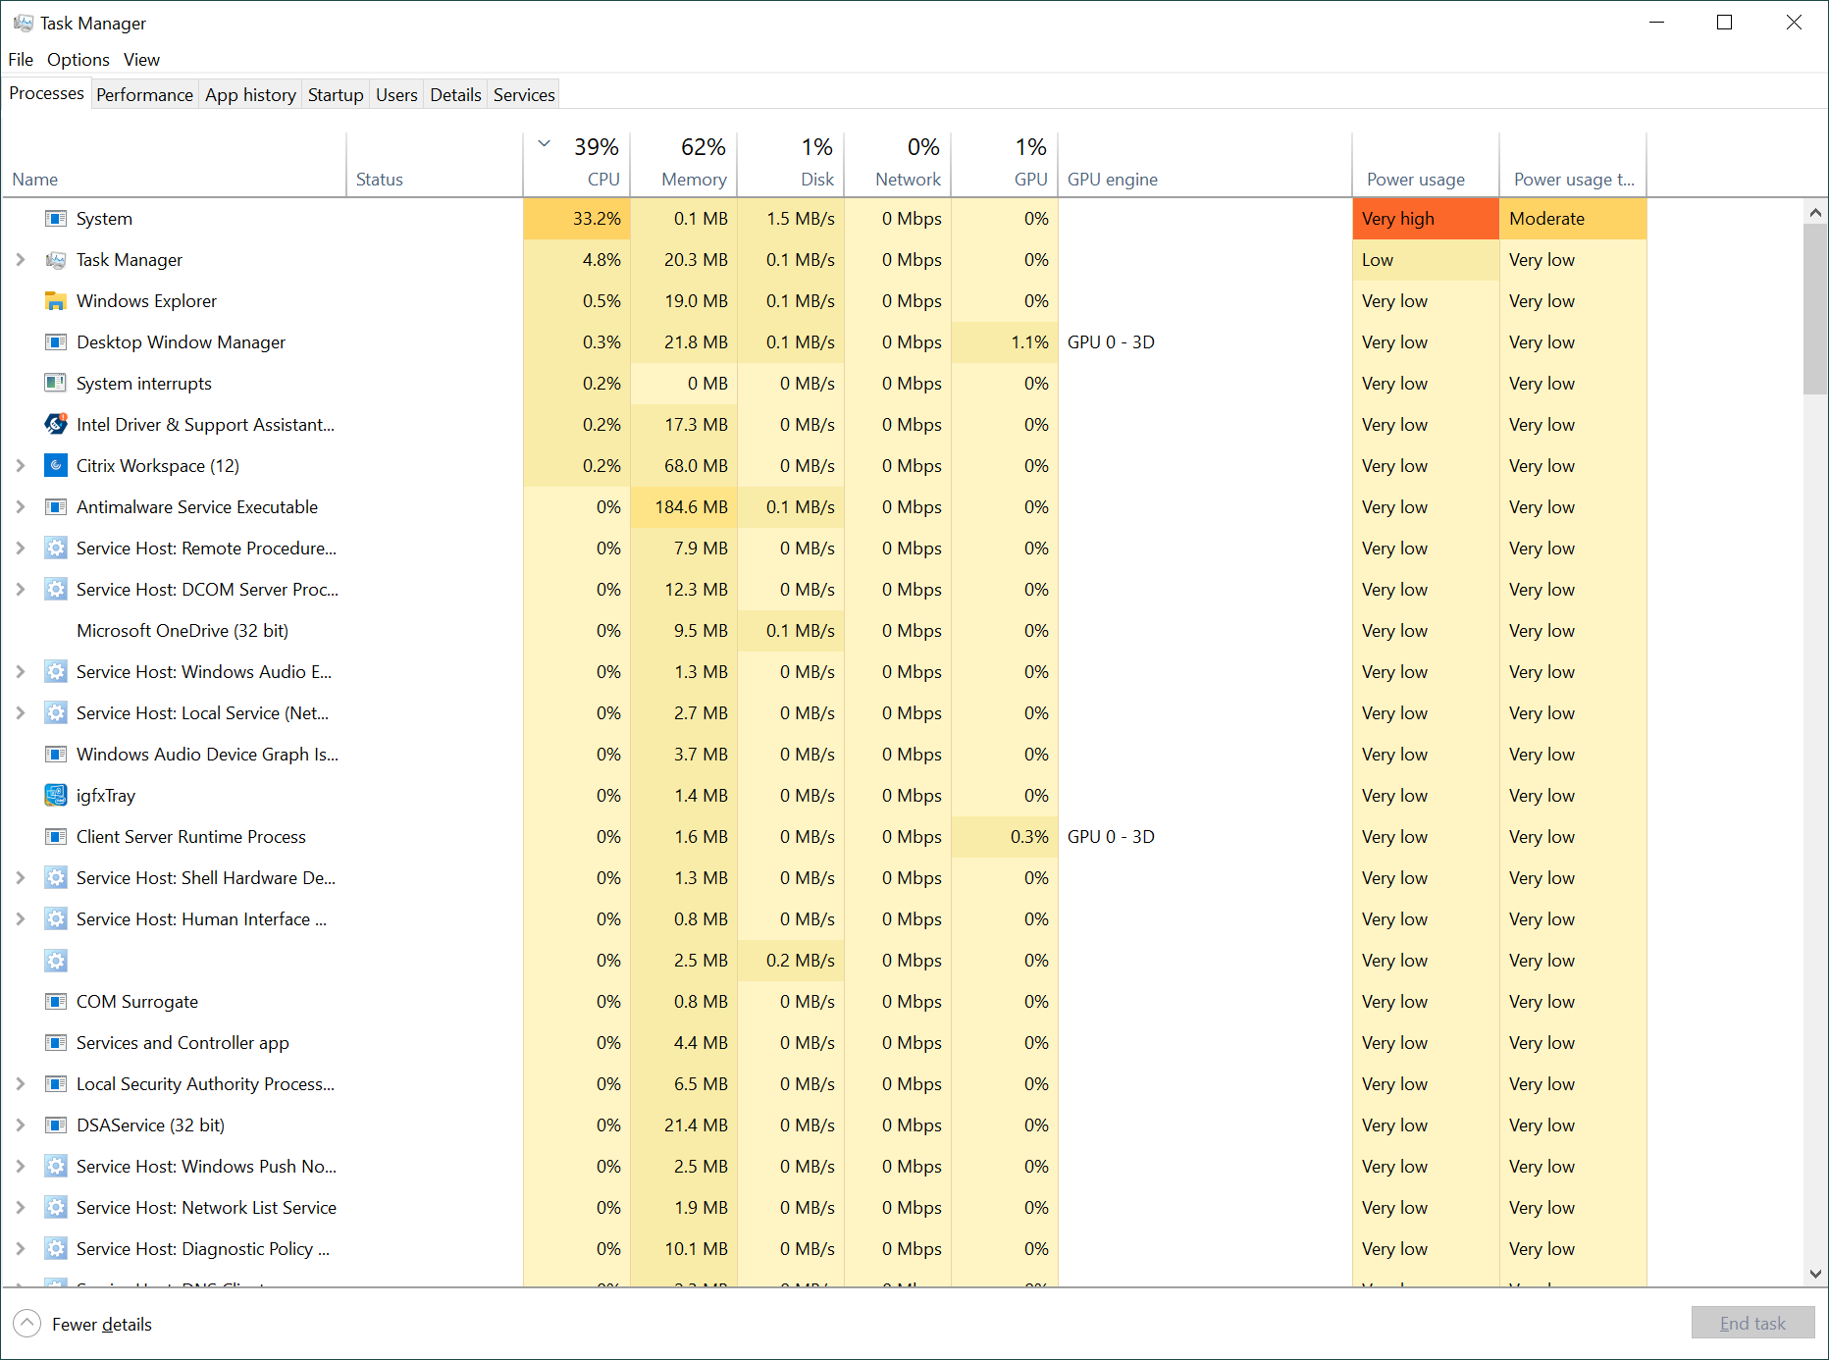Click the Client Server Runtime Process icon

click(56, 837)
